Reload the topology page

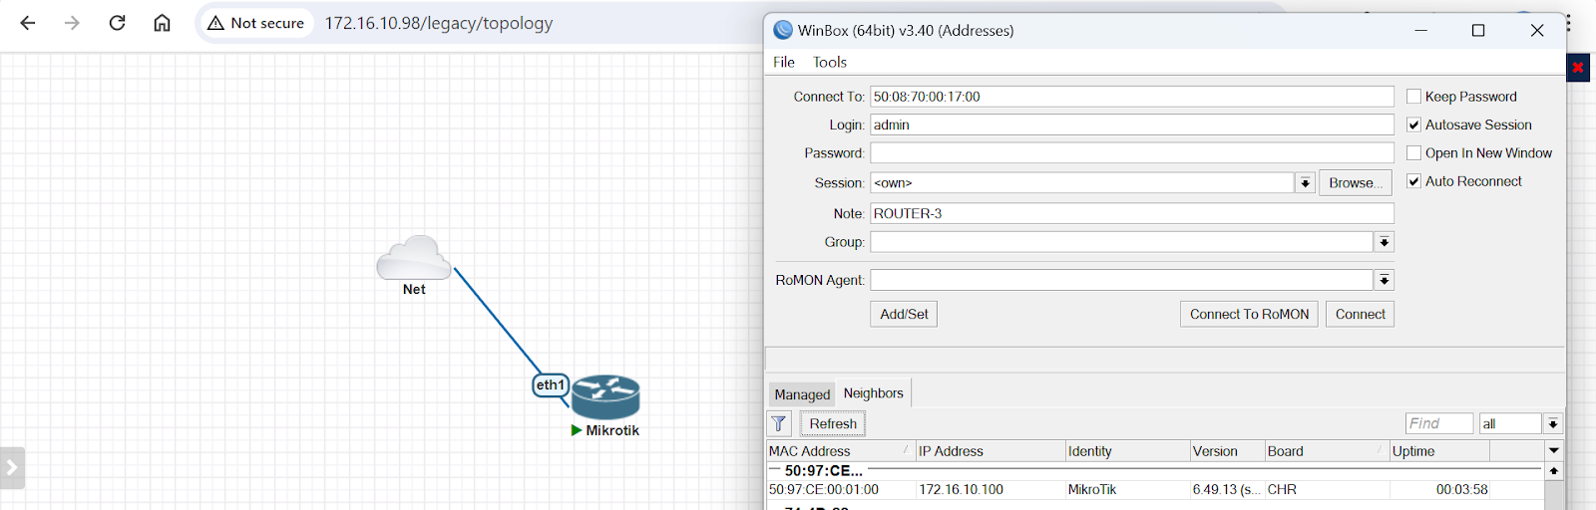pyautogui.click(x=117, y=23)
